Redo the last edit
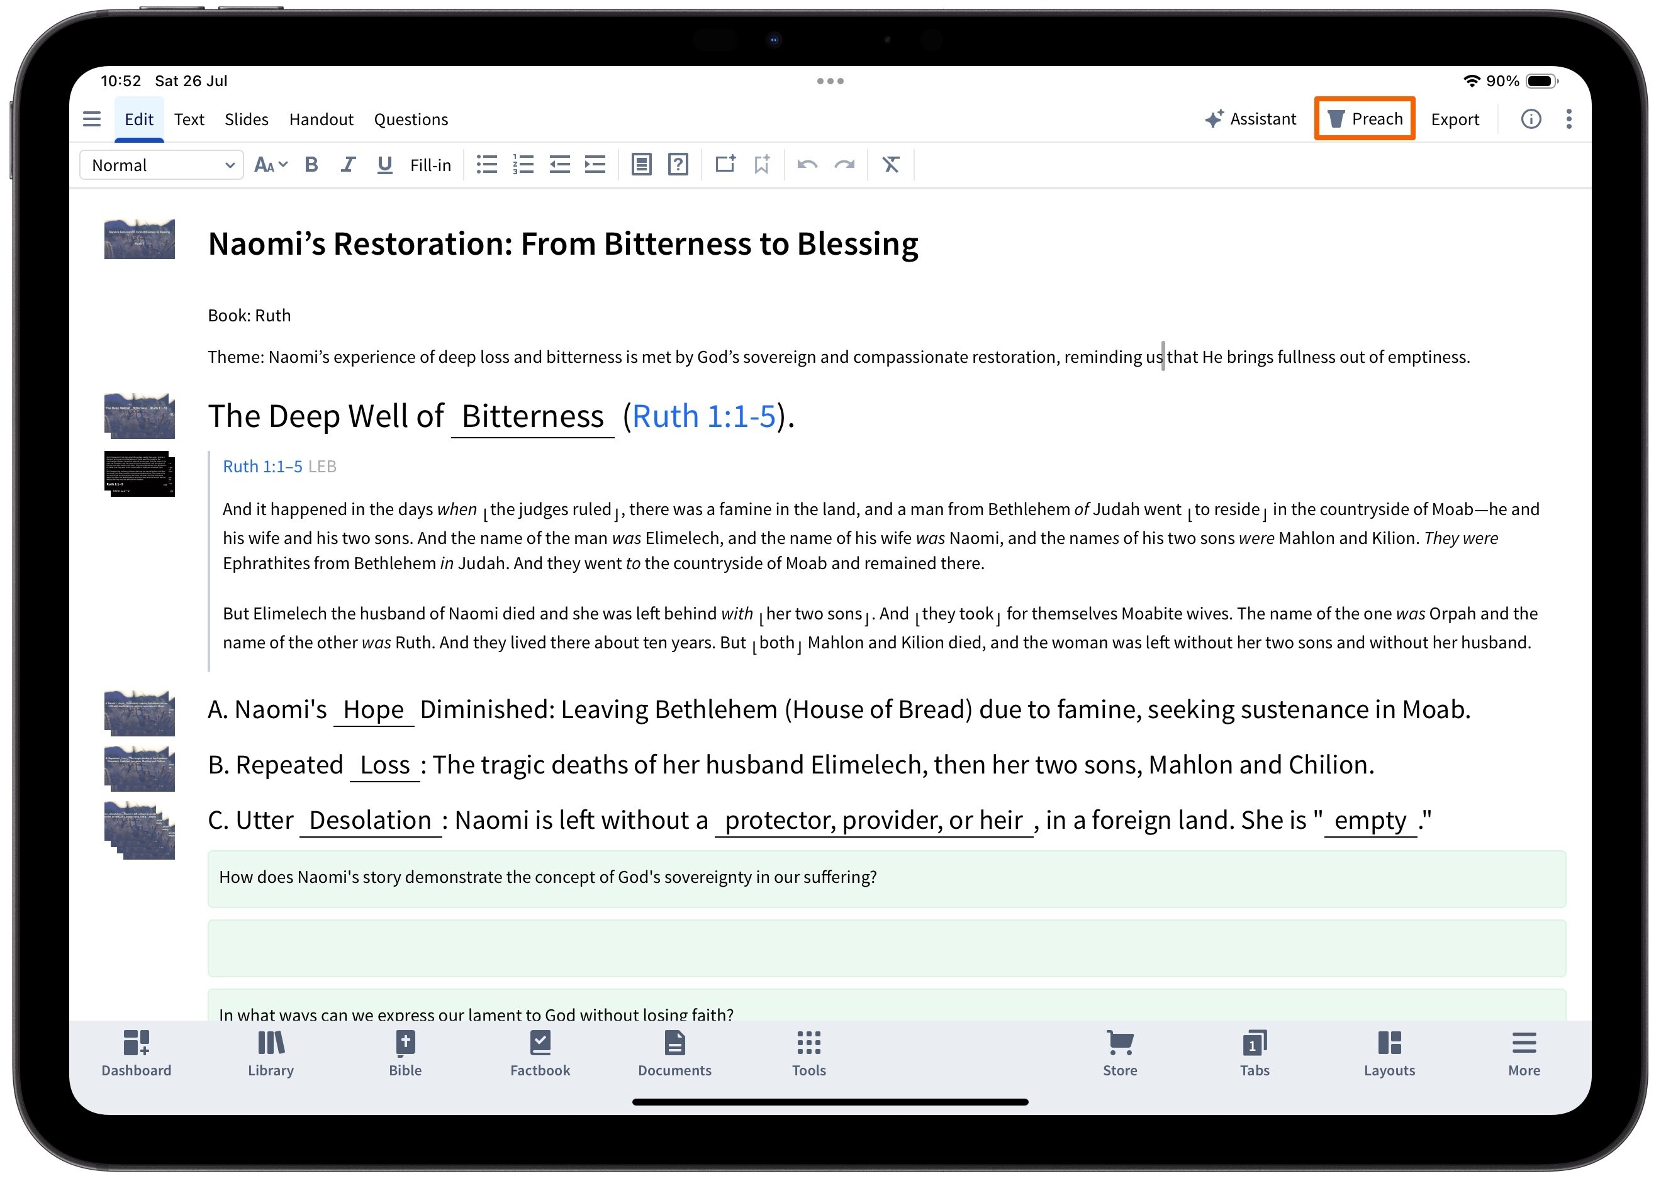The height and width of the screenshot is (1181, 1661). pyautogui.click(x=844, y=164)
